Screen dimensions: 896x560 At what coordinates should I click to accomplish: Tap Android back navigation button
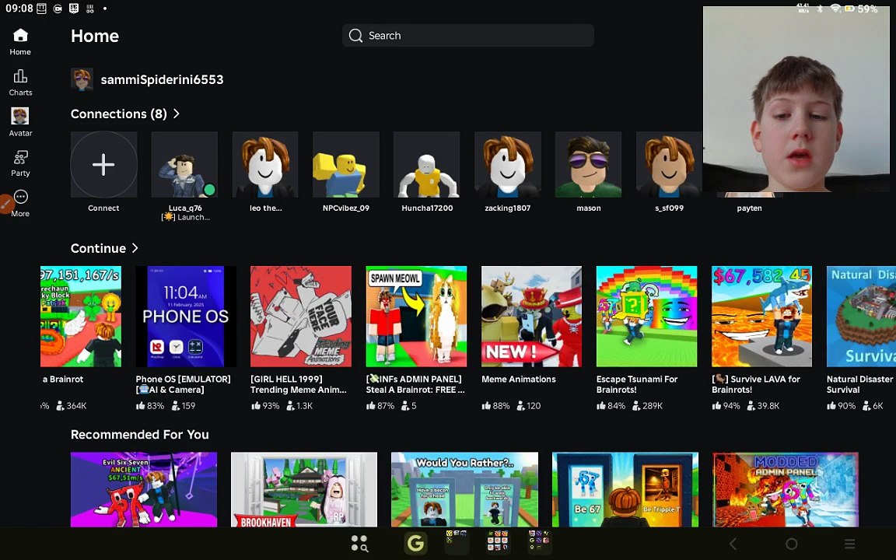click(733, 544)
